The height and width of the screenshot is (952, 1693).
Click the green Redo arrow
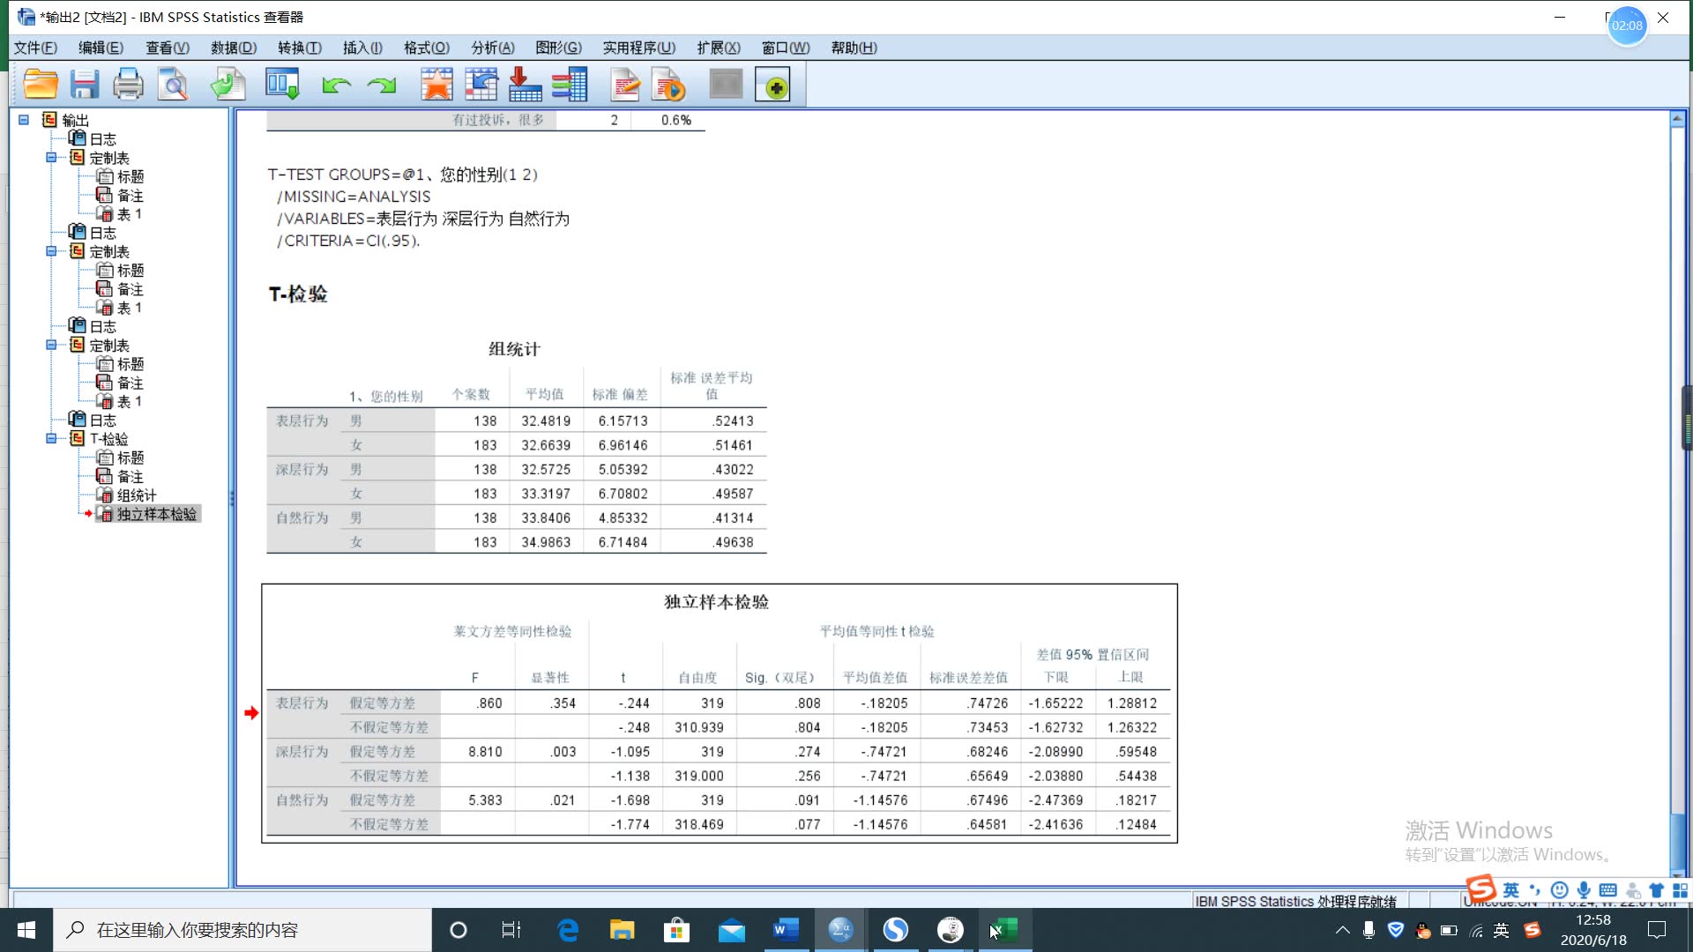point(382,86)
